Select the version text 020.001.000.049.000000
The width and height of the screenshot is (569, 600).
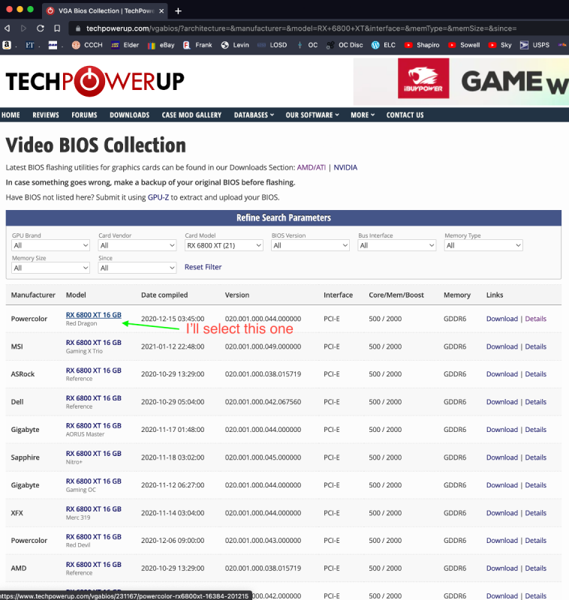(x=263, y=346)
